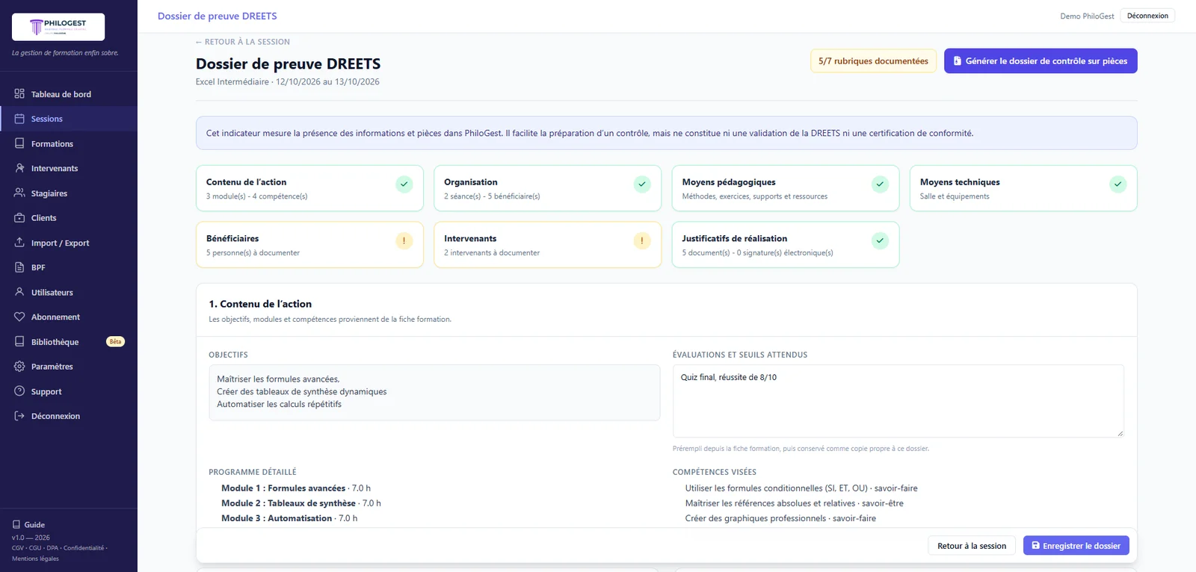Open the BPF menu entry
The image size is (1196, 572).
point(69,267)
